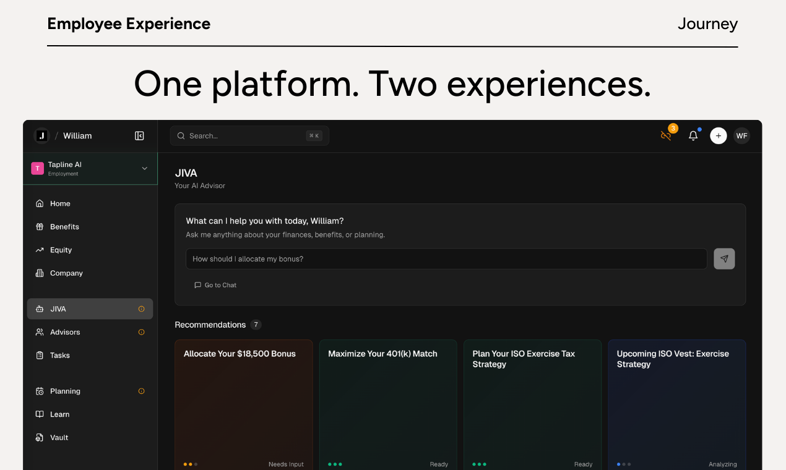Open the Learn book icon
The width and height of the screenshot is (786, 470).
pos(38,414)
